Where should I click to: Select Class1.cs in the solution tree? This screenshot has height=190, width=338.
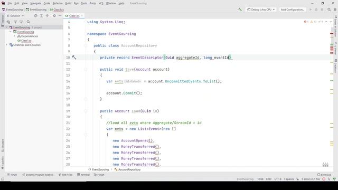(24, 41)
